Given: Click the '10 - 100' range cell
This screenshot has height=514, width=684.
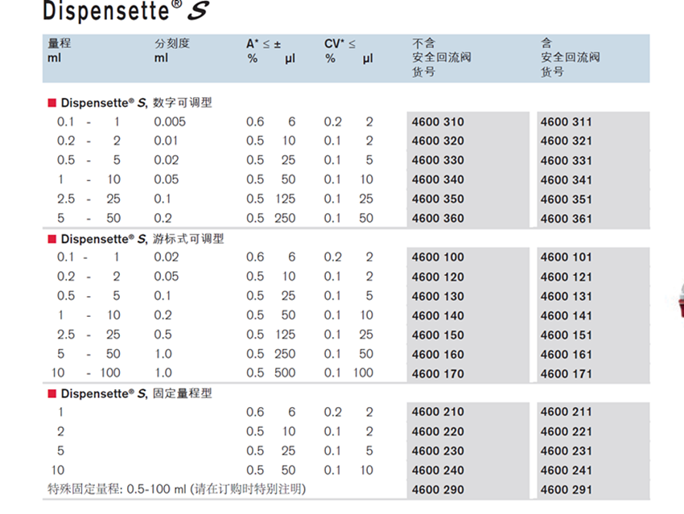Looking at the screenshot, I should (x=86, y=372).
